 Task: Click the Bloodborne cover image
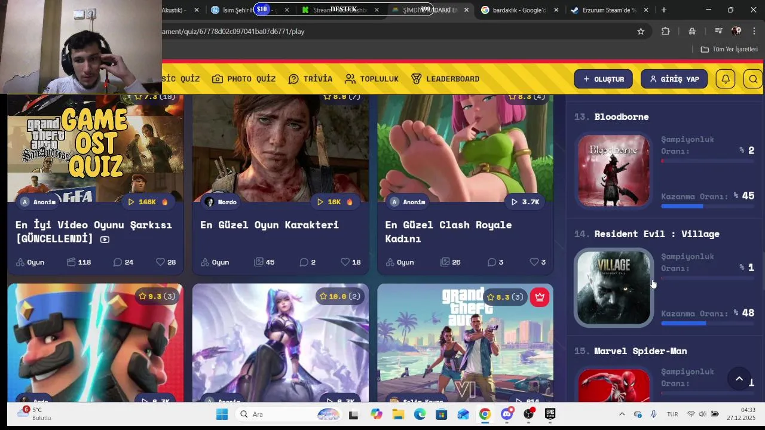click(x=614, y=171)
